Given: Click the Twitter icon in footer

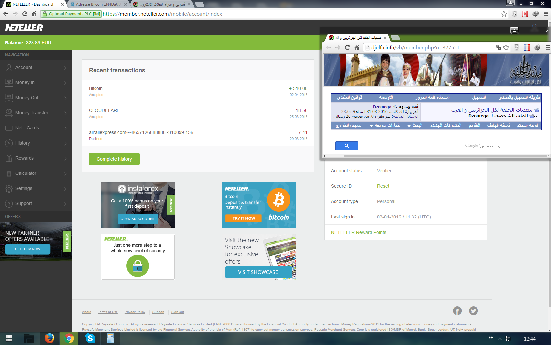Looking at the screenshot, I should 473,310.
